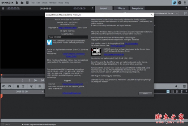This screenshot has width=188, height=126.
Task: Switch to the Templates tab
Action: tap(137, 8)
